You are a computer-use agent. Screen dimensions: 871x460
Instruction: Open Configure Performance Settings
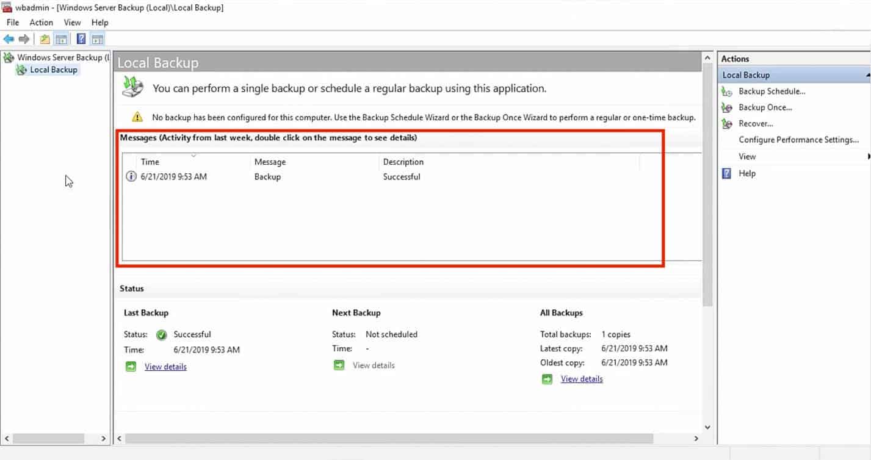point(798,140)
